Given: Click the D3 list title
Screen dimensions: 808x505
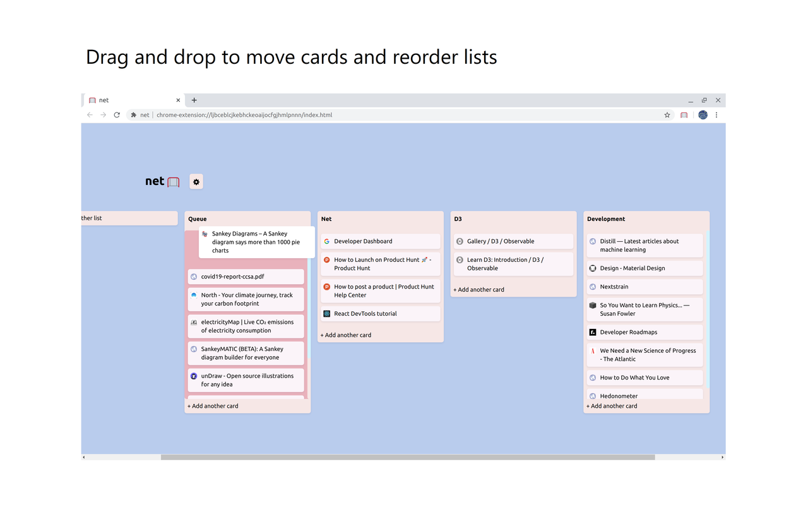Looking at the screenshot, I should pyautogui.click(x=458, y=219).
